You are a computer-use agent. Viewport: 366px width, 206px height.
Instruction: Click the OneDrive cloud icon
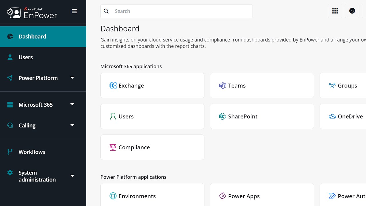332,116
